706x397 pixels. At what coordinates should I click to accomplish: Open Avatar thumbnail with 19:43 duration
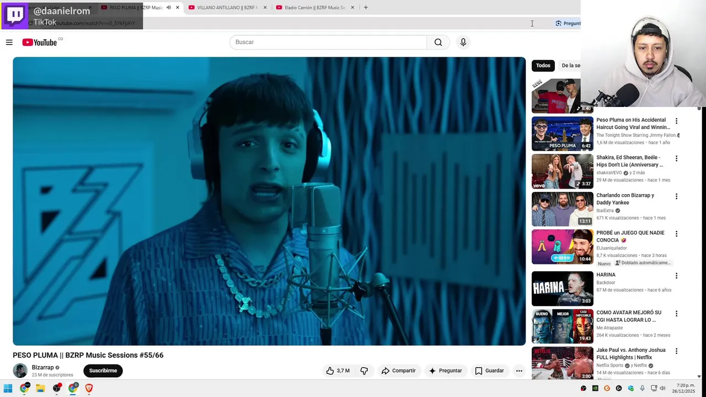pos(563,326)
